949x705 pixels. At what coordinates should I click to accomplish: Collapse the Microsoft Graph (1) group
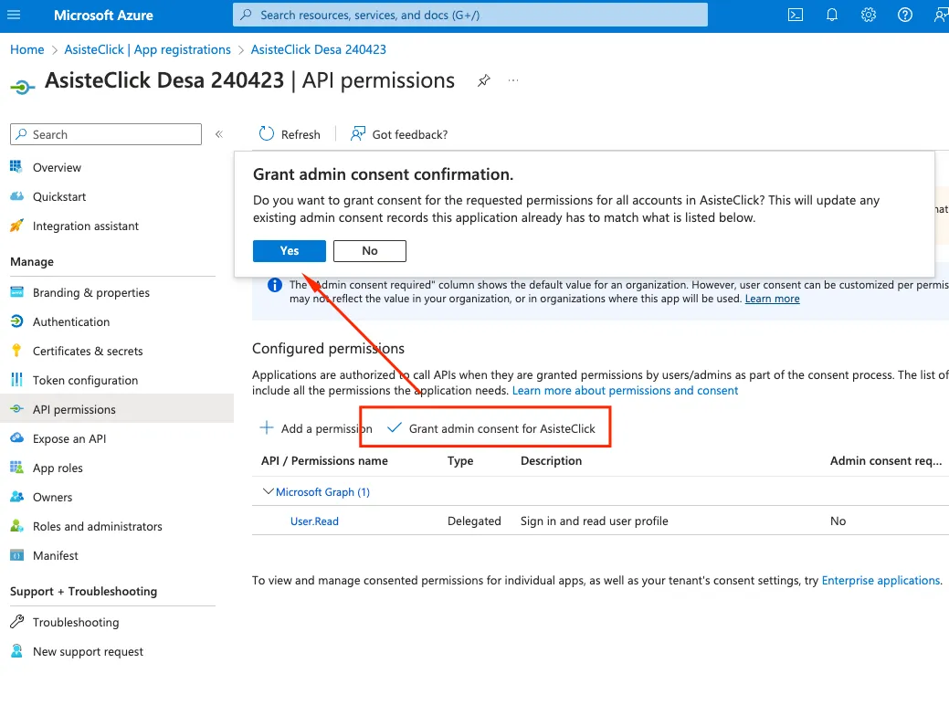pyautogui.click(x=268, y=492)
